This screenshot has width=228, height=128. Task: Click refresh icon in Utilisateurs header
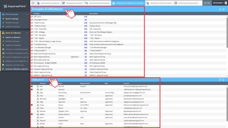pos(224,80)
